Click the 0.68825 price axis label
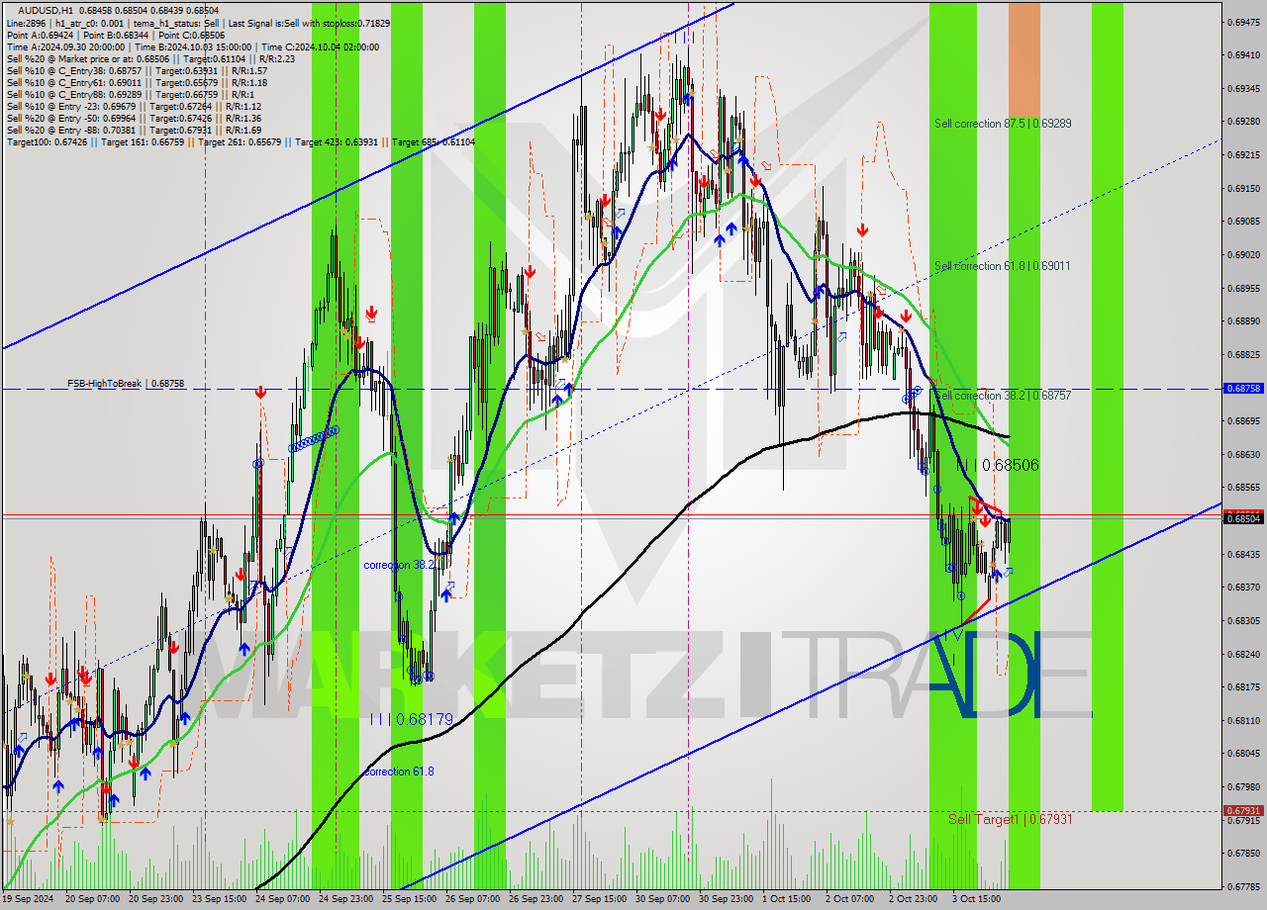This screenshot has width=1267, height=910. (x=1243, y=354)
